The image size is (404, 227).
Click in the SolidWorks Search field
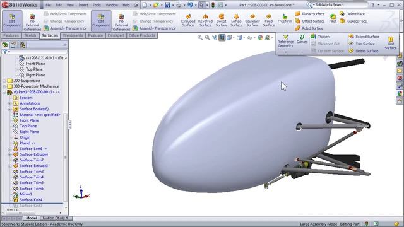(340, 5)
